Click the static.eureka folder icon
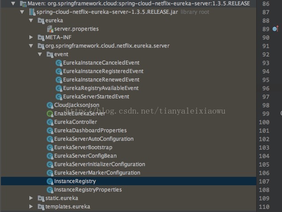Screen dimensions: 282x212 [x=41, y=199]
